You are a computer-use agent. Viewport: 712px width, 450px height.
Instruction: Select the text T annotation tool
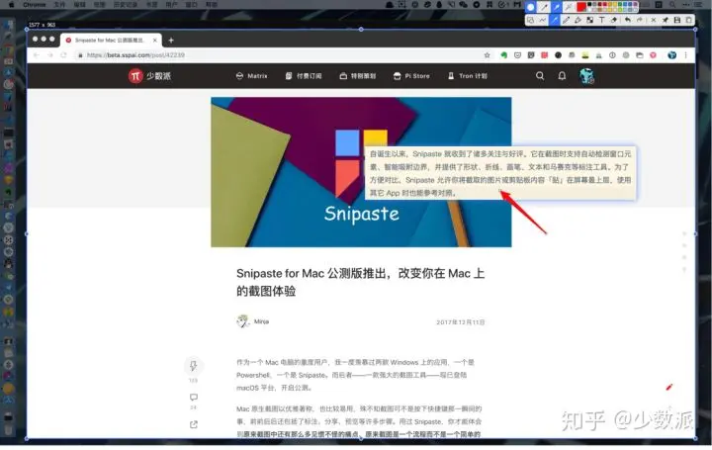tap(602, 21)
